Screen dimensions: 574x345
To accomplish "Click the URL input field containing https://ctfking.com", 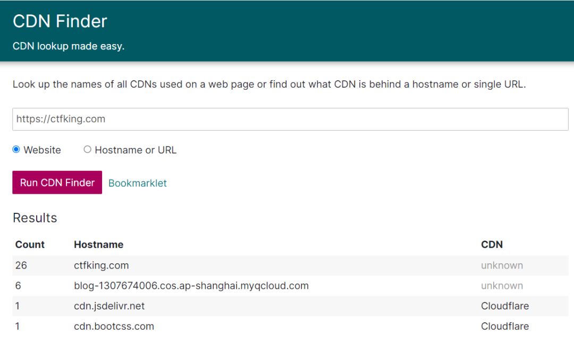I will (x=290, y=119).
